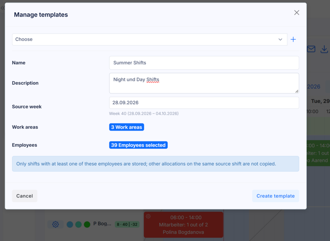Click the Create template button
Screen dimensions: 330x241
(276, 196)
